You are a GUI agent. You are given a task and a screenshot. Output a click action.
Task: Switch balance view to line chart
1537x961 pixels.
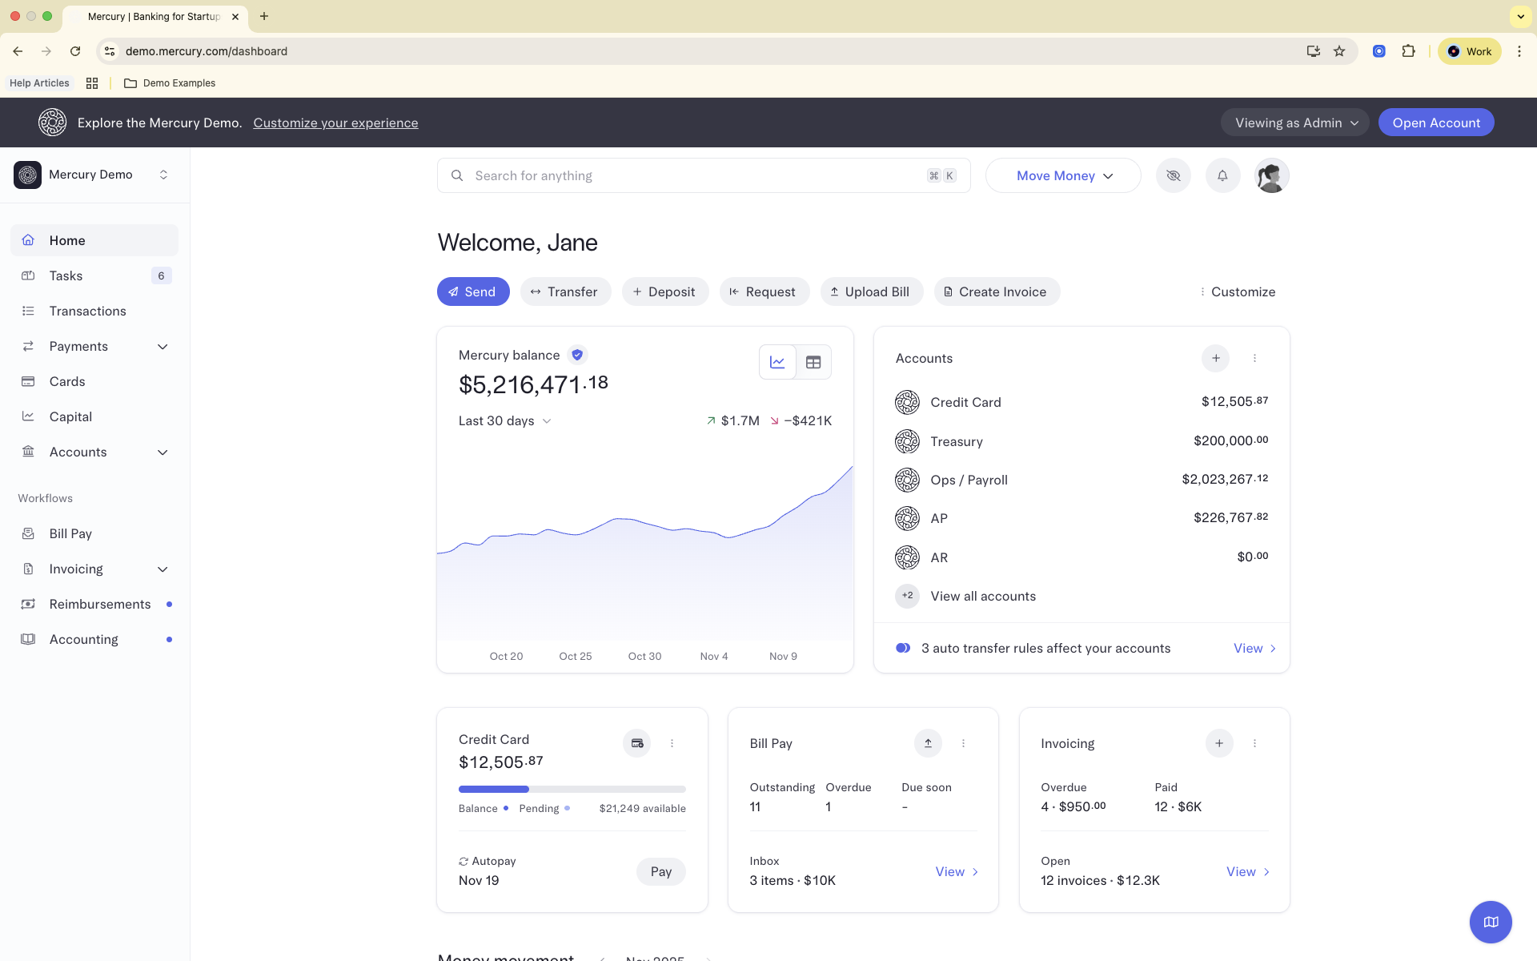(777, 362)
